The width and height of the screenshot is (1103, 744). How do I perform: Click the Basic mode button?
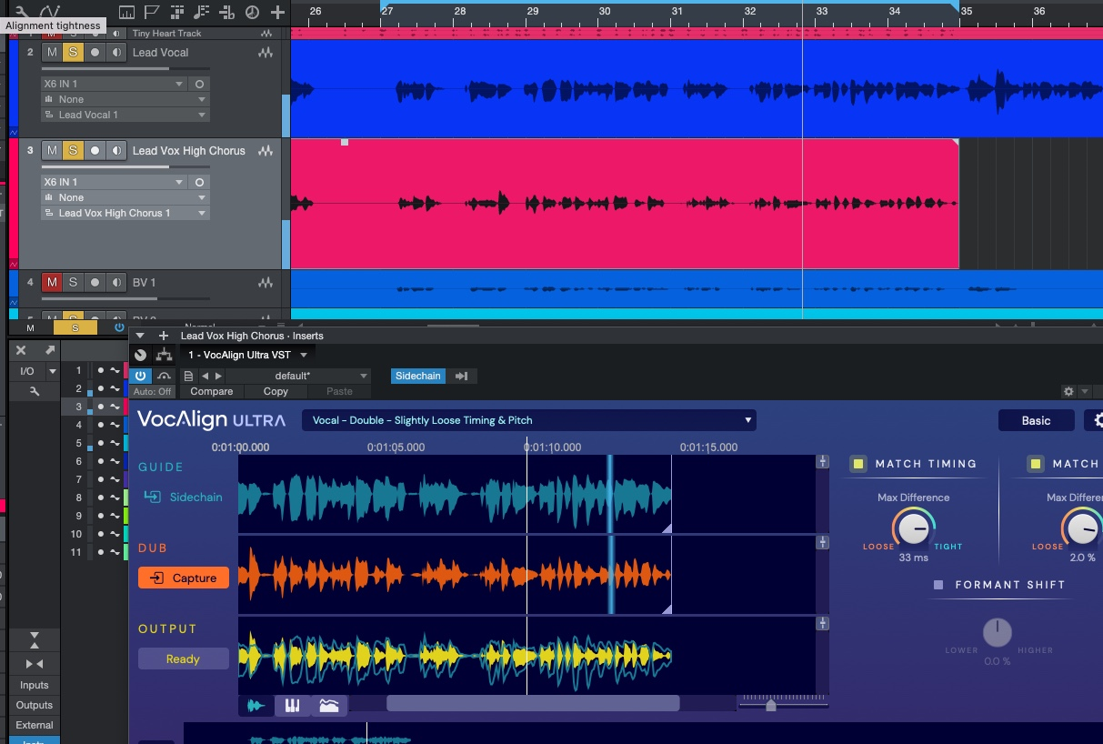pos(1036,420)
